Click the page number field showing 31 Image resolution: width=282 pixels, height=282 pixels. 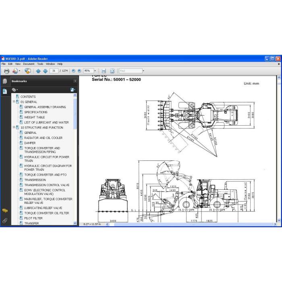pyautogui.click(x=54, y=71)
